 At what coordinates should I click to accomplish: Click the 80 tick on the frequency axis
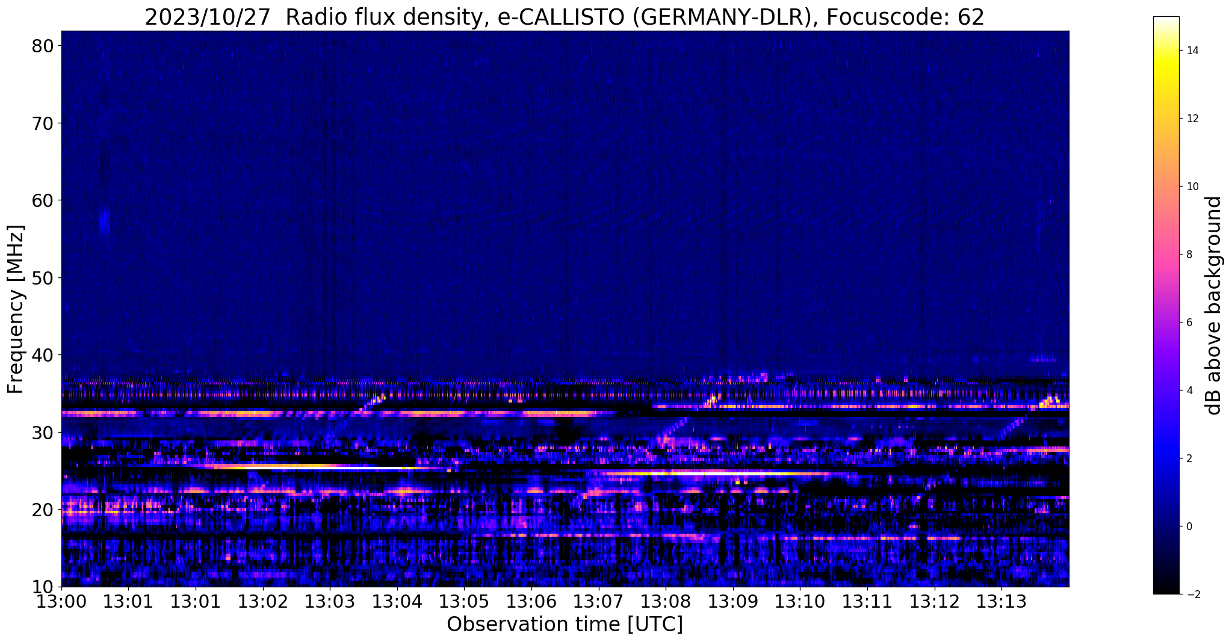[43, 46]
